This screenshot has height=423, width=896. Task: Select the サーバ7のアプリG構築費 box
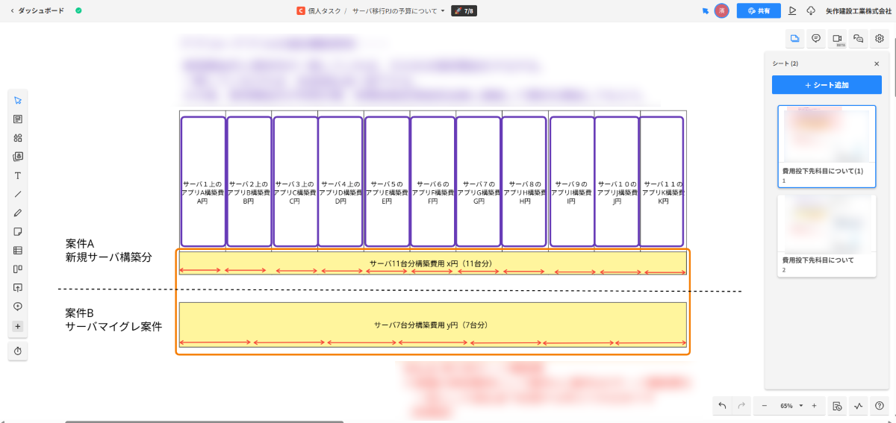pyautogui.click(x=479, y=181)
